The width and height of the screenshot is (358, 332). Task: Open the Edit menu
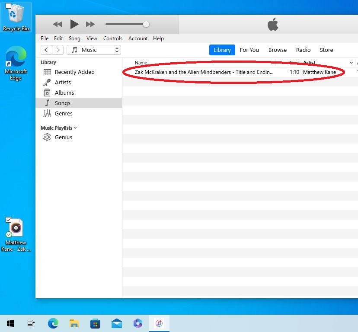[x=58, y=38]
